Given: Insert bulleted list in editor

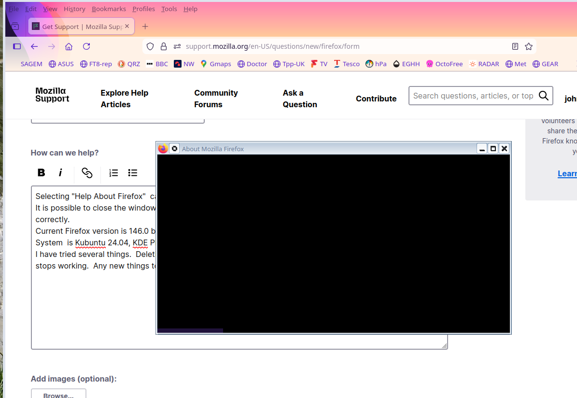Looking at the screenshot, I should [132, 172].
